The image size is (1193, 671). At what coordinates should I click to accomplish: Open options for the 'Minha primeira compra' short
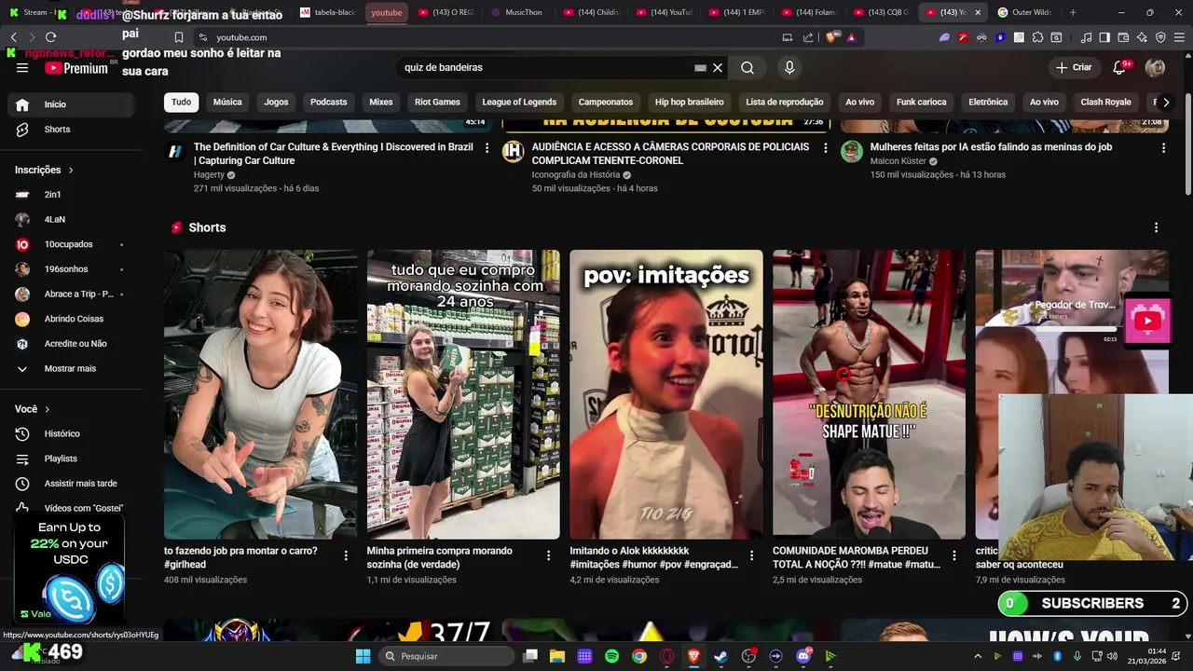click(x=548, y=555)
